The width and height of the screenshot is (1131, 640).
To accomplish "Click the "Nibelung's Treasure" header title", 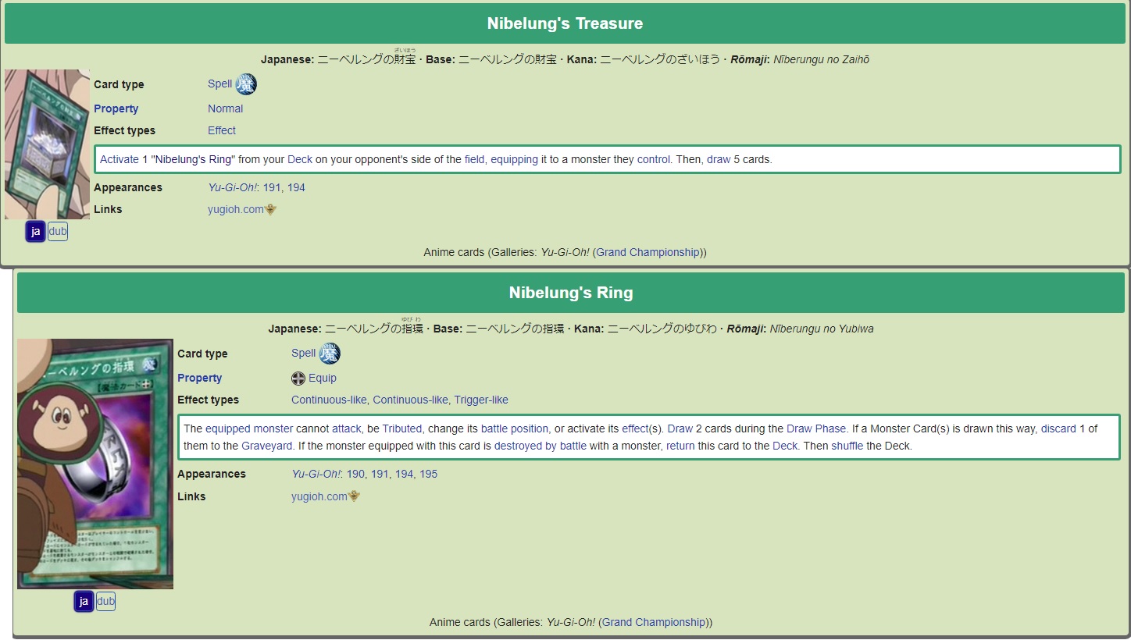I will [x=565, y=23].
